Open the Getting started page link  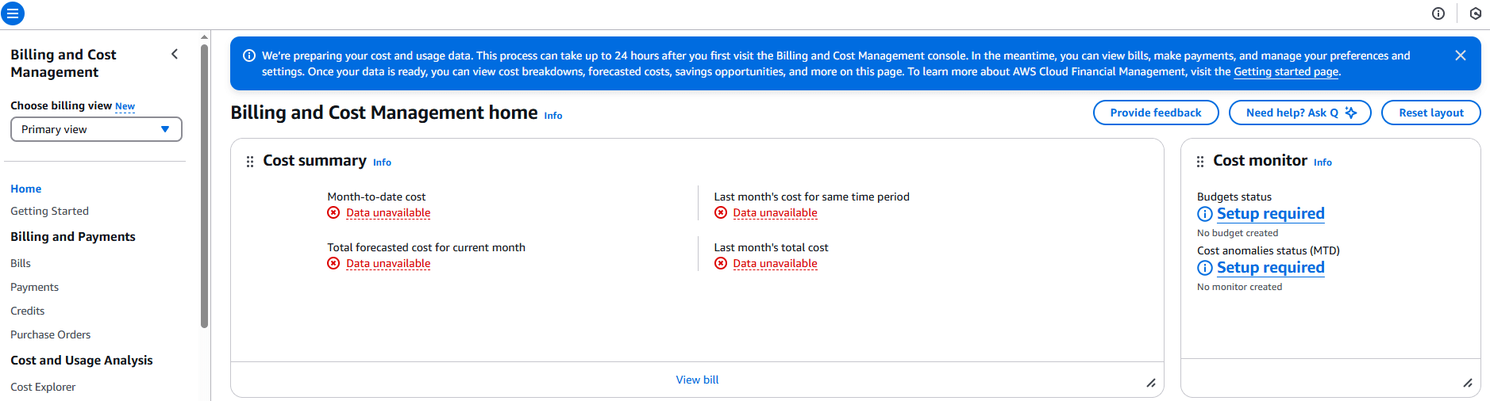tap(1285, 71)
